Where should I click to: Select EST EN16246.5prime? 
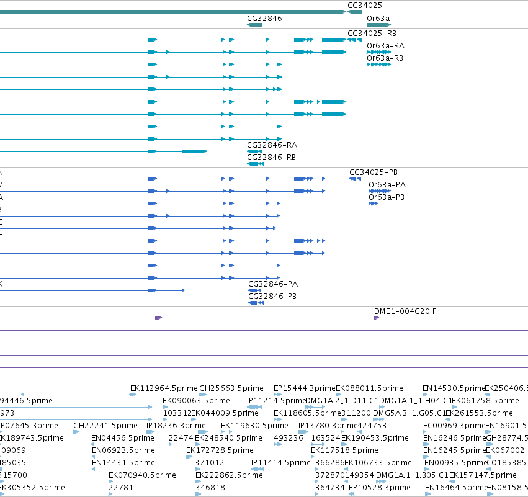tap(455, 439)
